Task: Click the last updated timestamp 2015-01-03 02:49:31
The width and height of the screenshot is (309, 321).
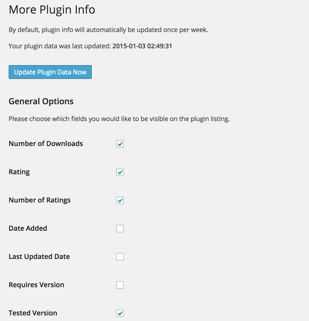Action: click(x=142, y=46)
